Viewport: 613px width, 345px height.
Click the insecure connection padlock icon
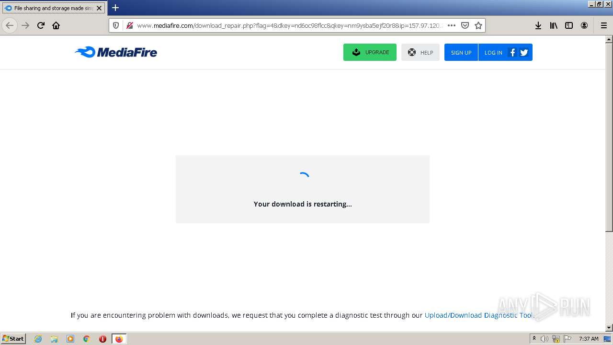click(x=129, y=25)
